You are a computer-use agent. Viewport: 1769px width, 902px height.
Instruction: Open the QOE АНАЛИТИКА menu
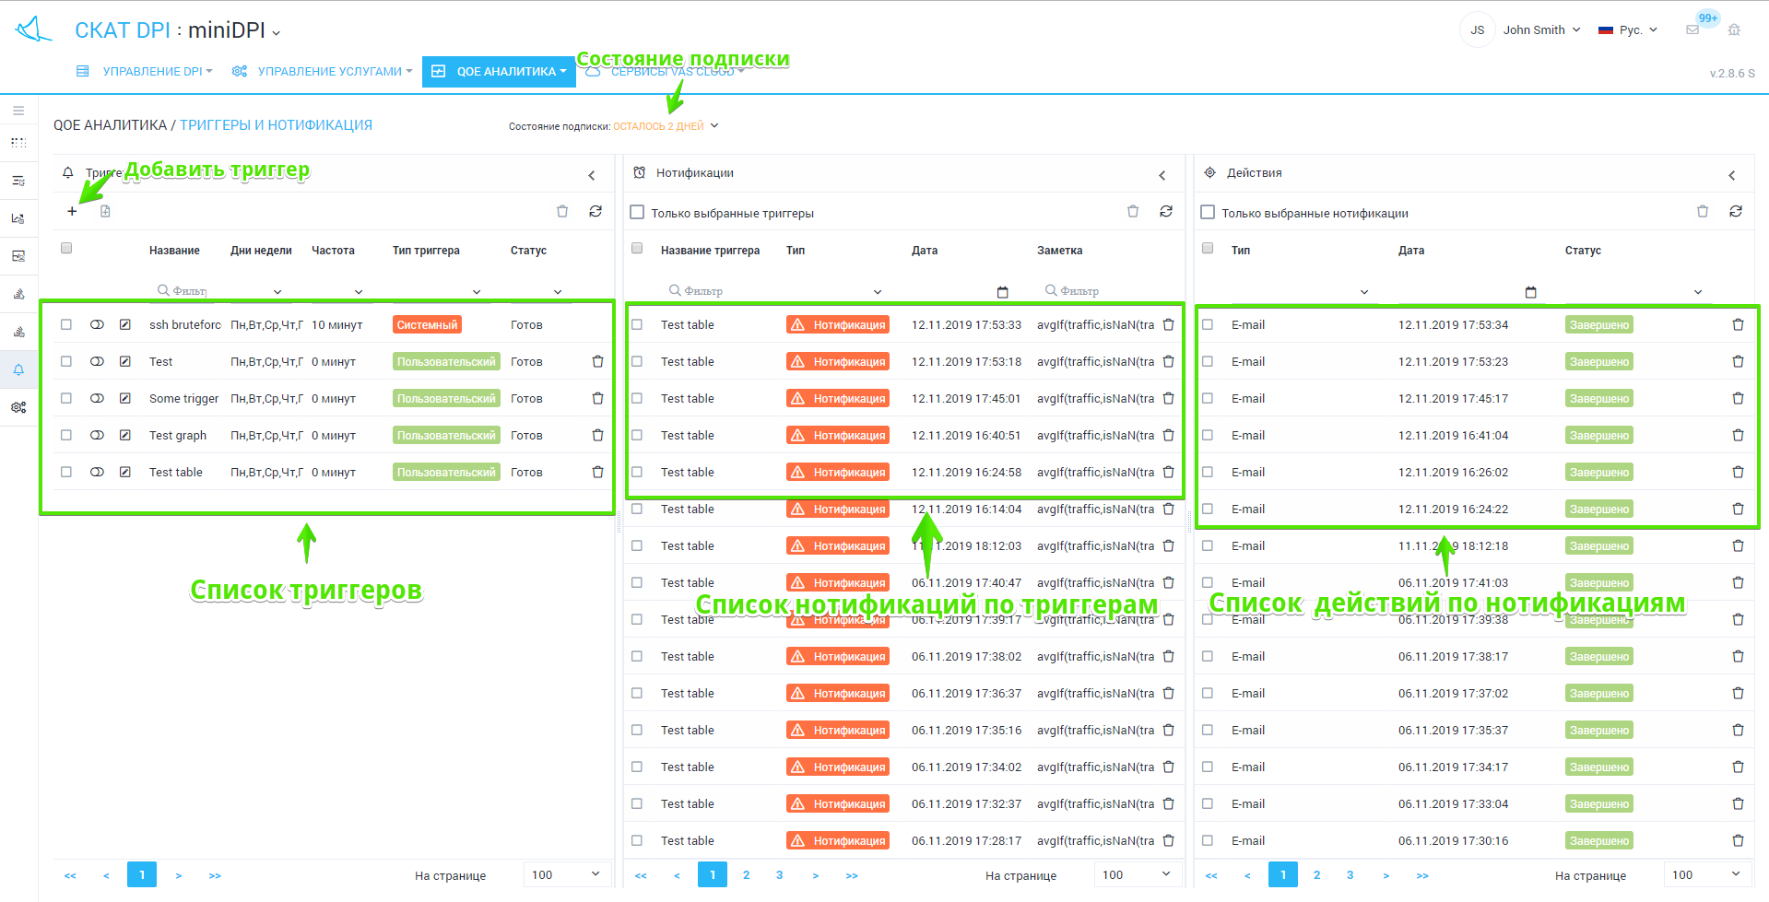click(x=499, y=71)
